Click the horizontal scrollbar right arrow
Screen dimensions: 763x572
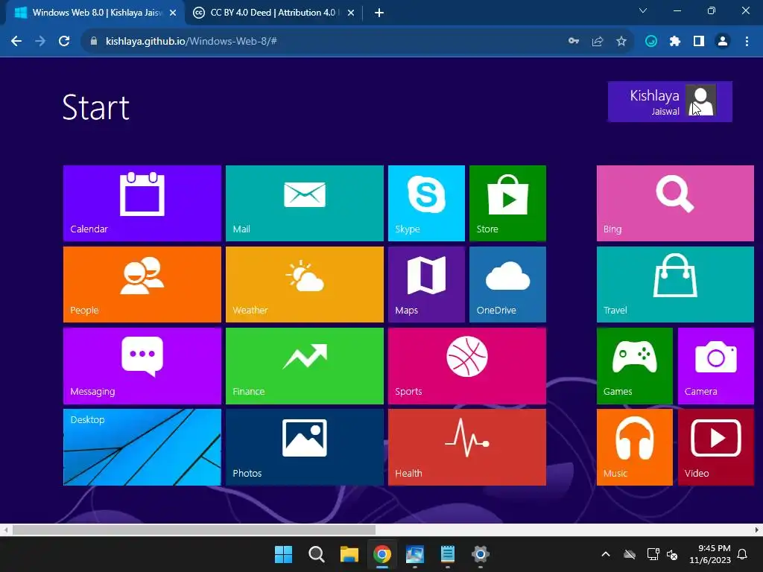(x=757, y=530)
